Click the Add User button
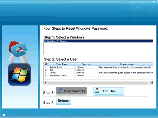 coord(108,91)
